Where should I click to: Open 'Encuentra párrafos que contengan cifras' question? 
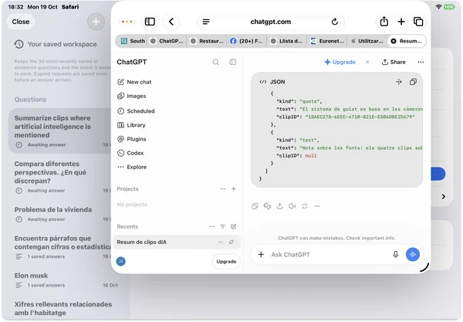pyautogui.click(x=60, y=247)
